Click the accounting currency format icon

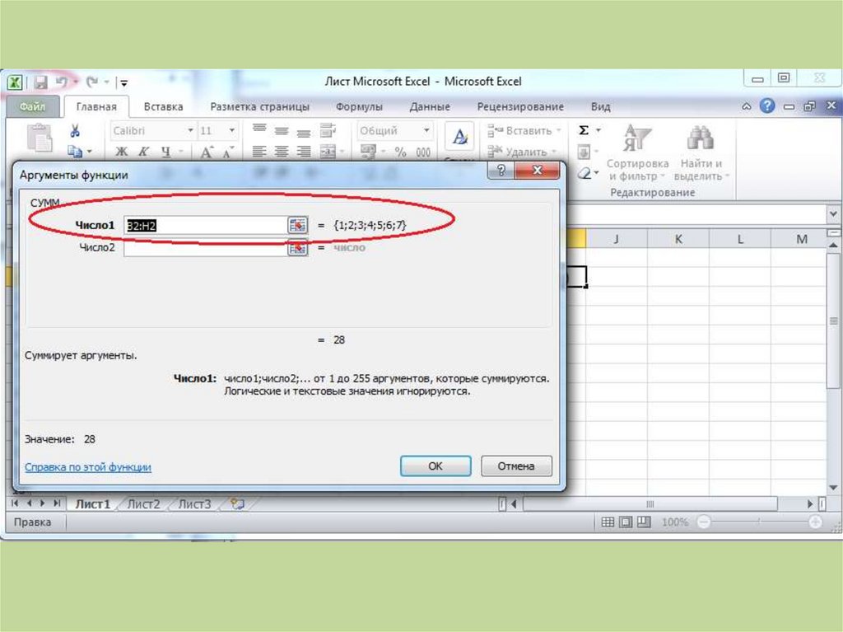click(x=368, y=152)
